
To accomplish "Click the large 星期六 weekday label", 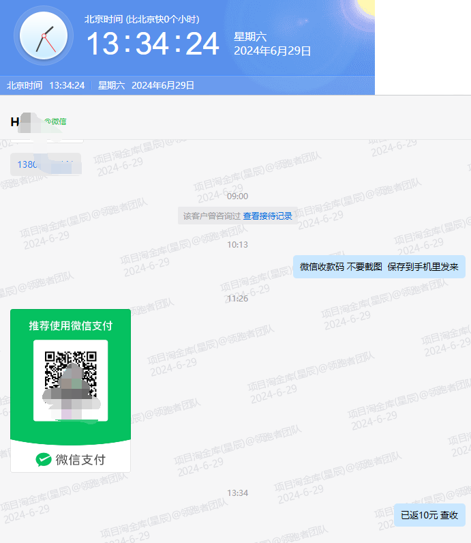I will pyautogui.click(x=249, y=37).
